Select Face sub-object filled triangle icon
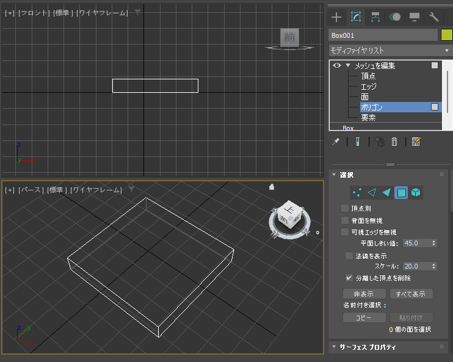 (386, 192)
